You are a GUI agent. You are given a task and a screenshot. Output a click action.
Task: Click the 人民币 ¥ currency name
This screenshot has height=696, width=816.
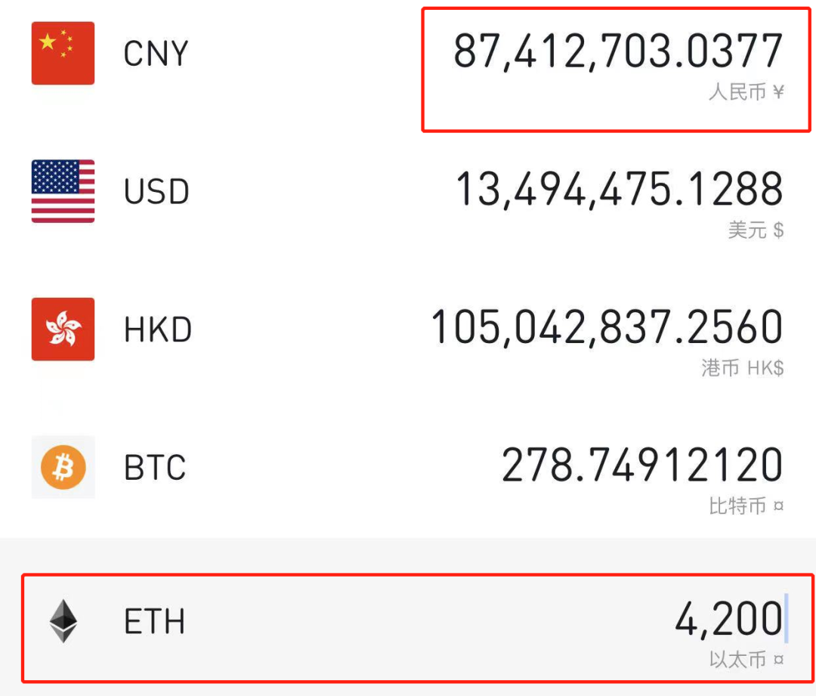746,92
